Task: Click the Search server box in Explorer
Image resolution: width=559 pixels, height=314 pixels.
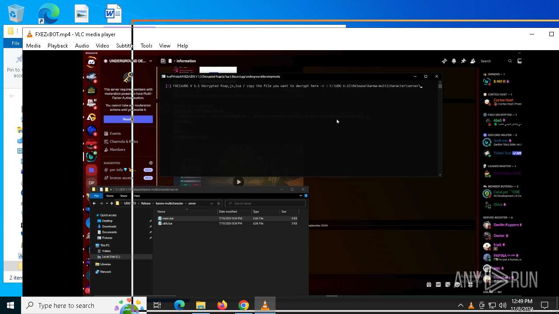Action: coord(265,203)
